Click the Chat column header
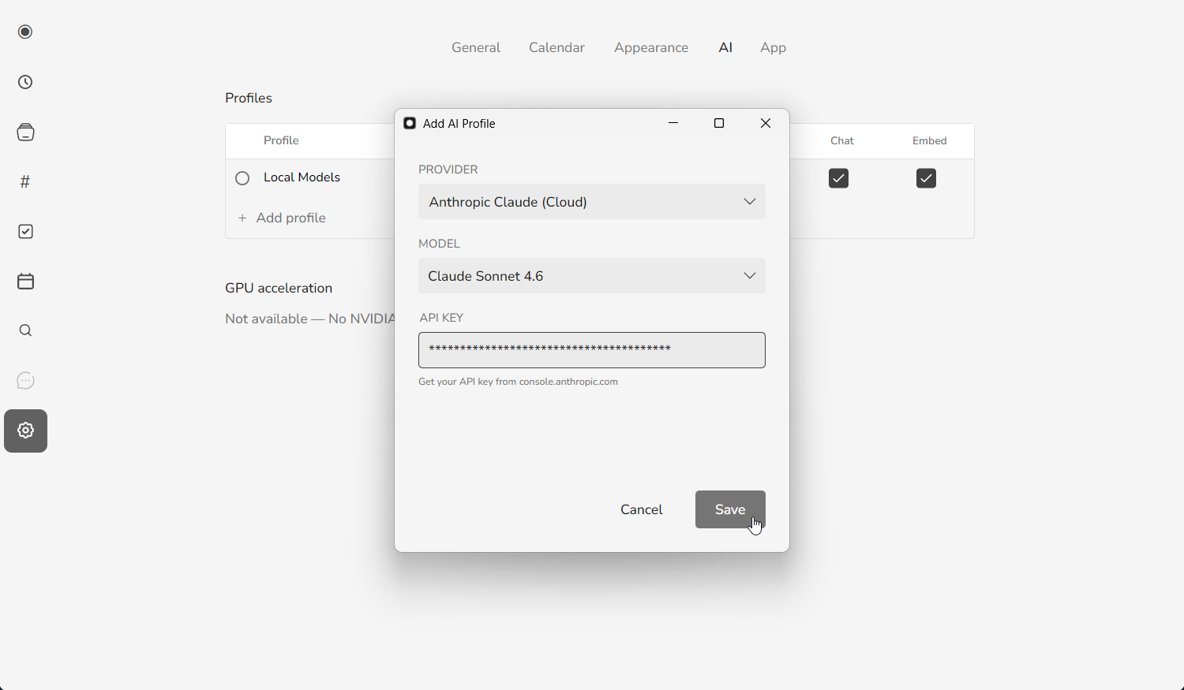The height and width of the screenshot is (690, 1184). pyautogui.click(x=842, y=141)
